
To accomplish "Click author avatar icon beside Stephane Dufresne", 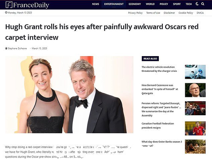I will (x=6, y=48).
